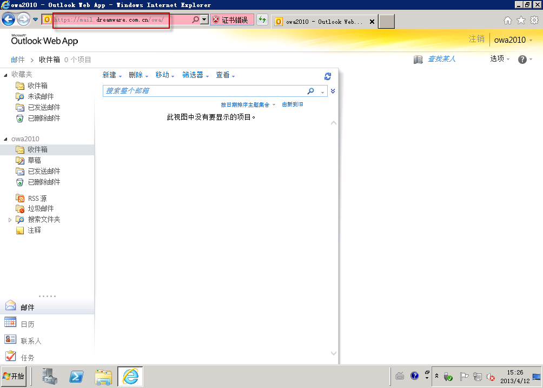Click the address book icon beside 查找某人
The image size is (543, 388).
click(x=418, y=60)
